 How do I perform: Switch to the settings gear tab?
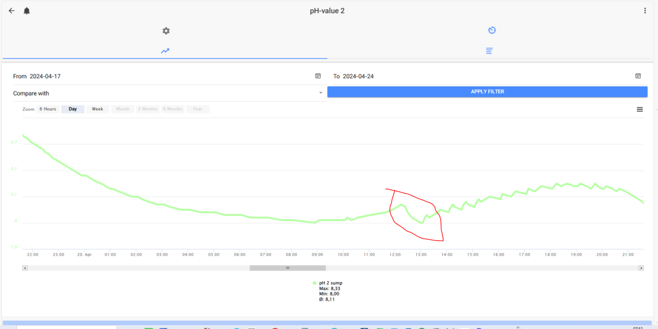pos(166,31)
